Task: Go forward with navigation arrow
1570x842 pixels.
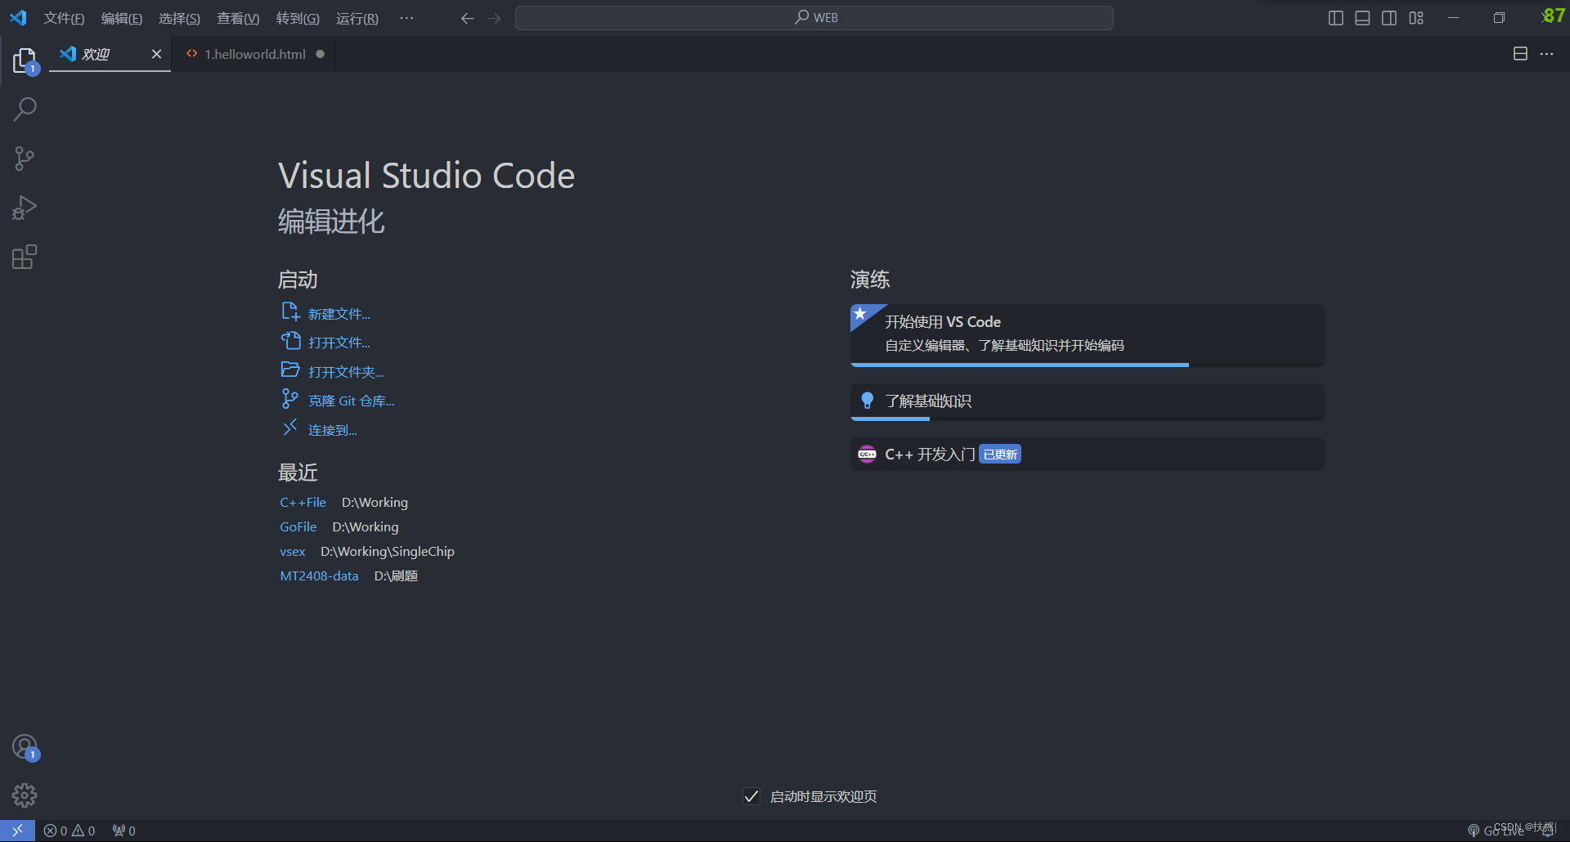Action: [494, 18]
